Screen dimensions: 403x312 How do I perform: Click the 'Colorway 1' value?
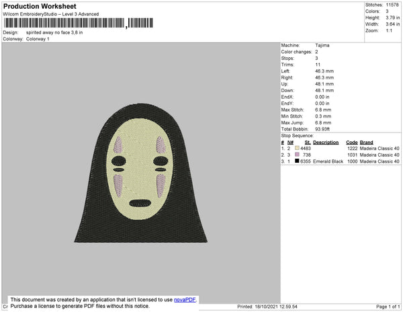(38, 39)
